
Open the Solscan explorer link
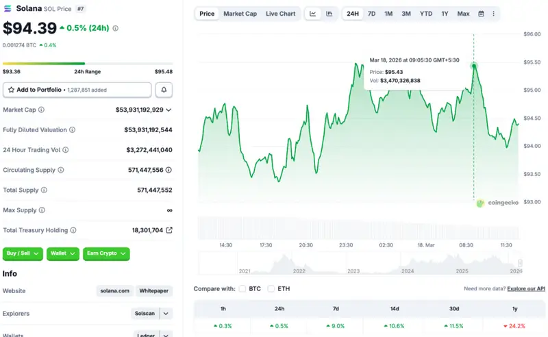tap(145, 314)
